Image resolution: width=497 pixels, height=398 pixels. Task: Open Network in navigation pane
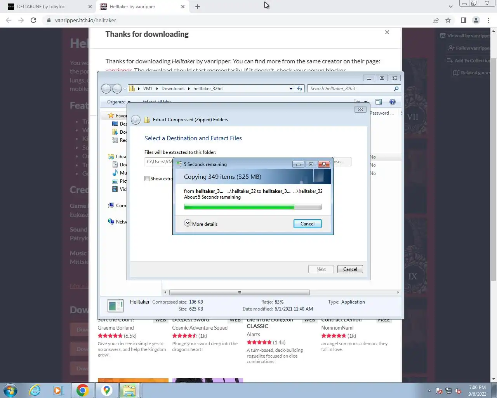tap(117, 222)
